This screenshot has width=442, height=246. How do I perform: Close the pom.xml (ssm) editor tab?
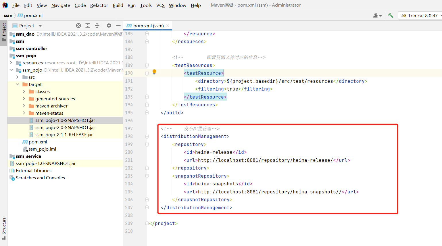coord(168,26)
